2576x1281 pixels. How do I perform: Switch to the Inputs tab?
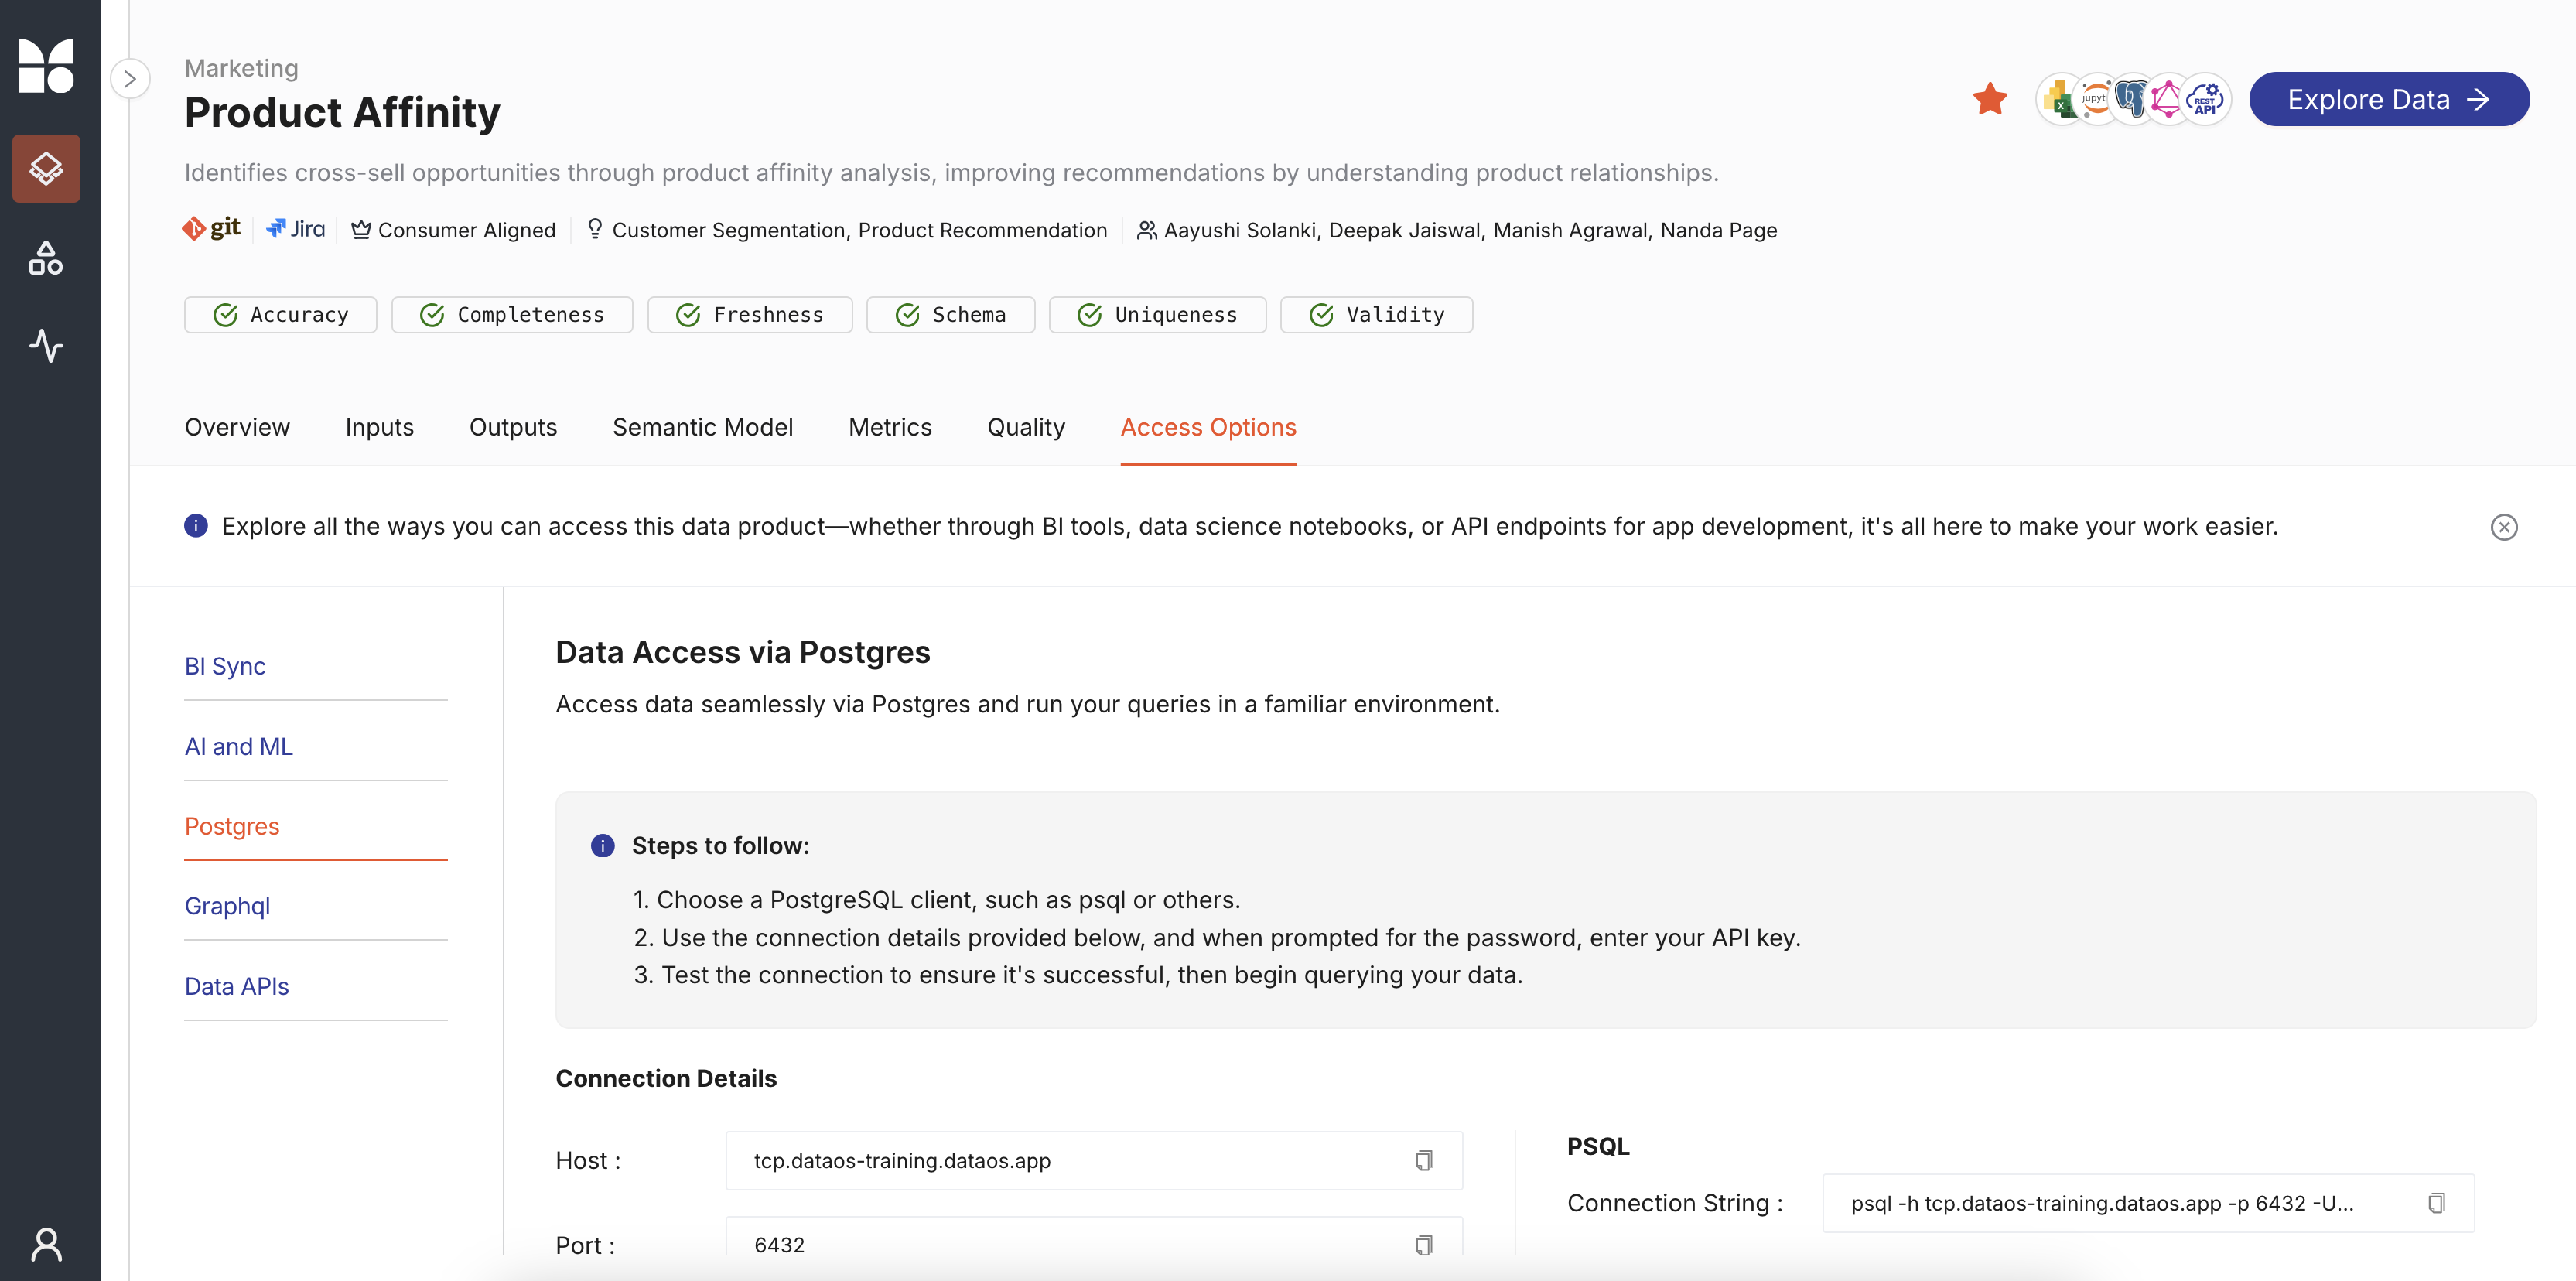pyautogui.click(x=379, y=427)
